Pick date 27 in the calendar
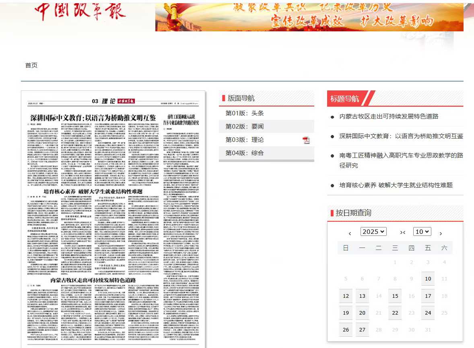This screenshot has width=474, height=348. click(362, 330)
